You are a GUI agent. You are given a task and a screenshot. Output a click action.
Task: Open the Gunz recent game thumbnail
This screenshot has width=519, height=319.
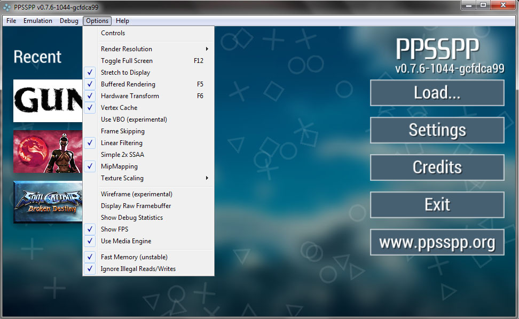click(48, 101)
